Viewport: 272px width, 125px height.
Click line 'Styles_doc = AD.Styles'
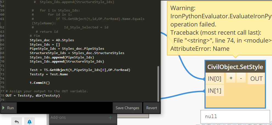(52, 40)
